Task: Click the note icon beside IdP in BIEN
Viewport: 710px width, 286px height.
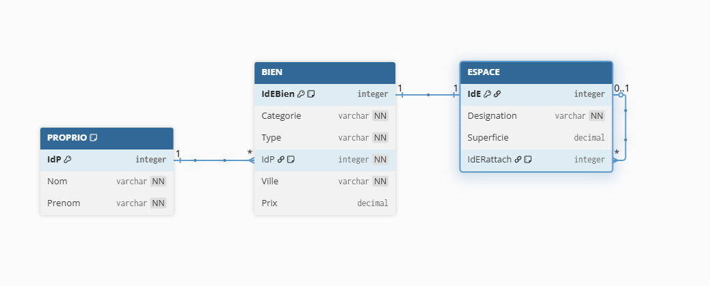Action: click(291, 160)
